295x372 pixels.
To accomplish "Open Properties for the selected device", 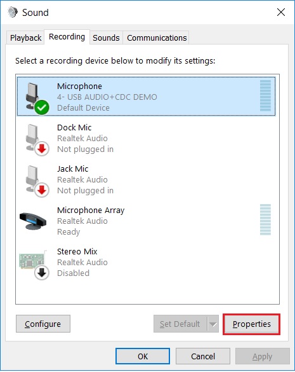I will click(251, 324).
